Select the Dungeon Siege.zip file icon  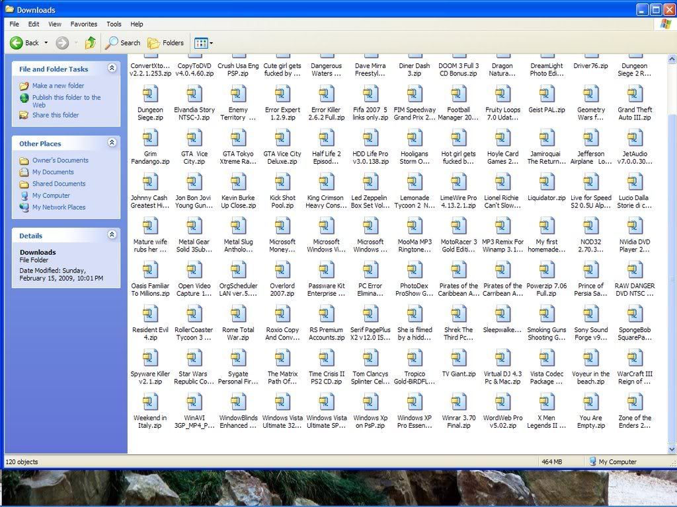pos(150,94)
